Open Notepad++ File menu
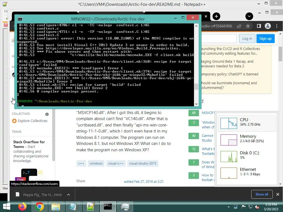Viewport: 283px width, 212px height. click(x=6, y=11)
